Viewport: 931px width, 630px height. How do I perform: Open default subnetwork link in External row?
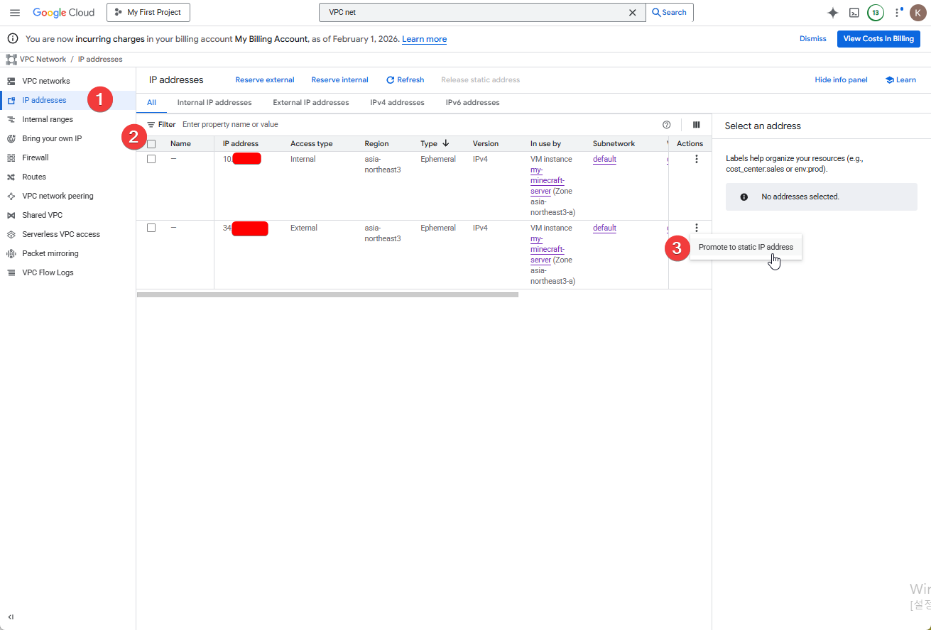(x=604, y=228)
